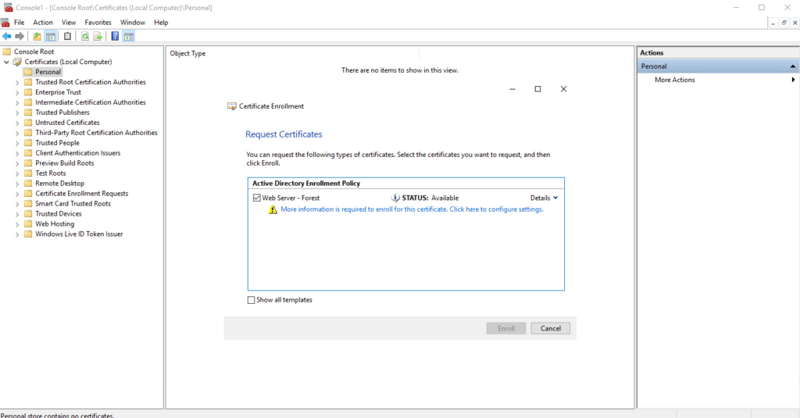Toggle the Show/Hide Action Pane icon
800x418 pixels.
[129, 37]
